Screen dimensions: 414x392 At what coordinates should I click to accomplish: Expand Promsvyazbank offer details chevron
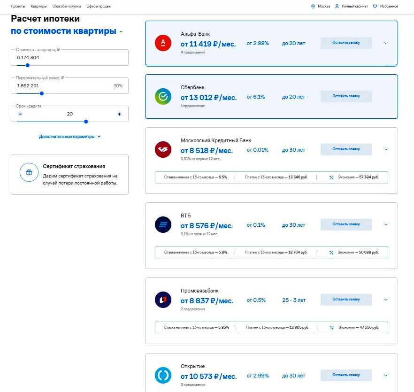386,300
